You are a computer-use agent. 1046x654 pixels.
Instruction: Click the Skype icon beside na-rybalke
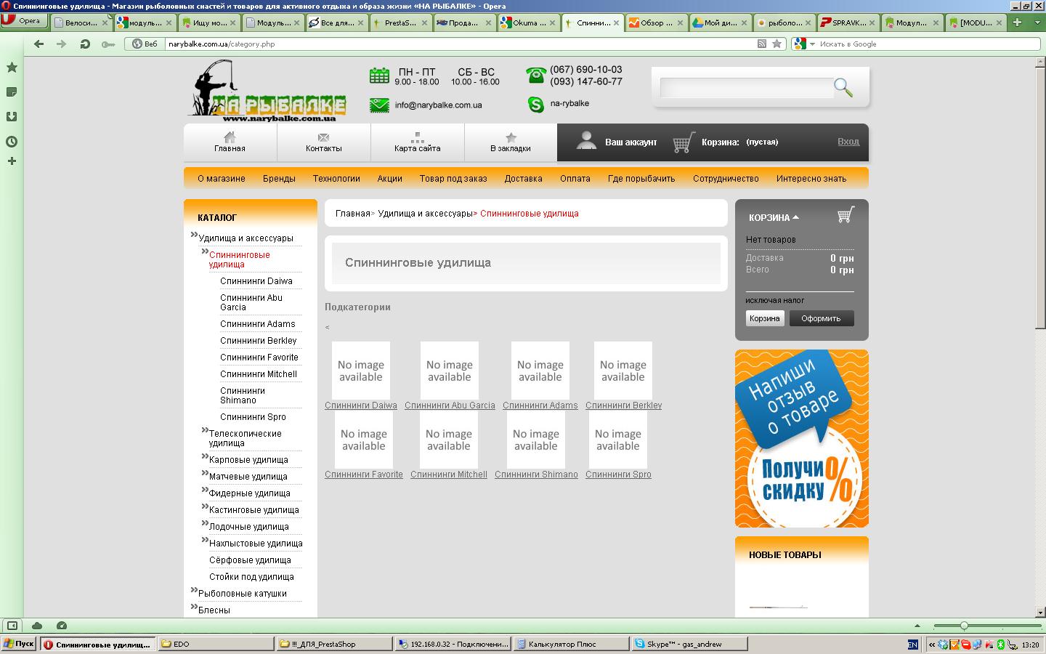coord(536,105)
